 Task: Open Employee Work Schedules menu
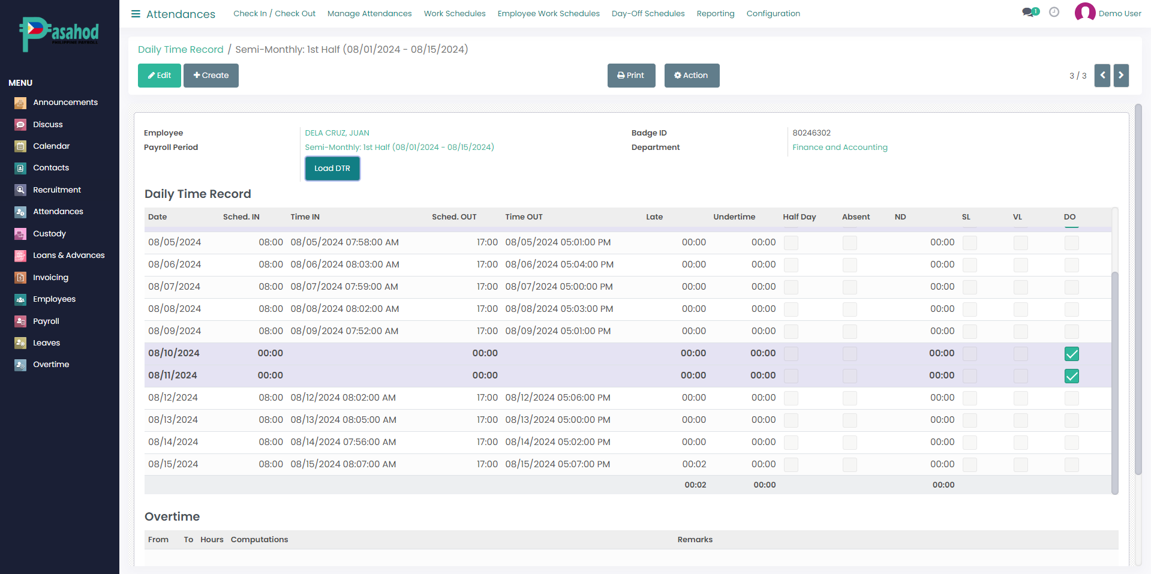(548, 13)
